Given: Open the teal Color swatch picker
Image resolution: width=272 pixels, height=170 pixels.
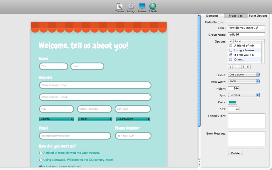Looking at the screenshot, I should (x=232, y=102).
